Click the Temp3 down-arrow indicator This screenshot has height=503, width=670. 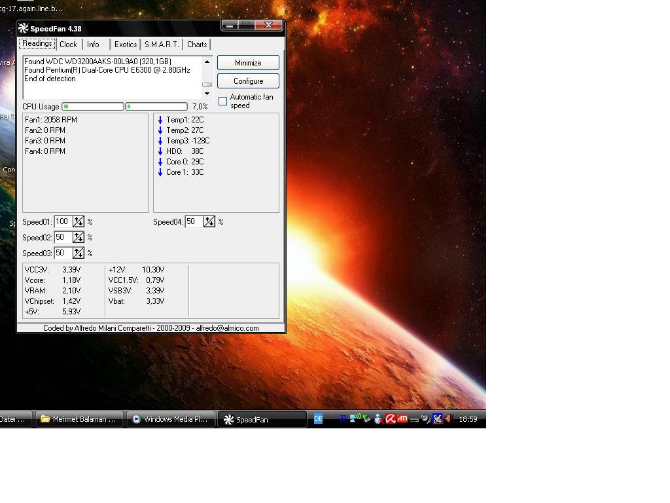(x=160, y=141)
